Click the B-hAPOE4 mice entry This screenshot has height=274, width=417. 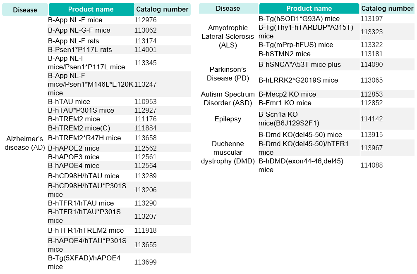(74, 165)
